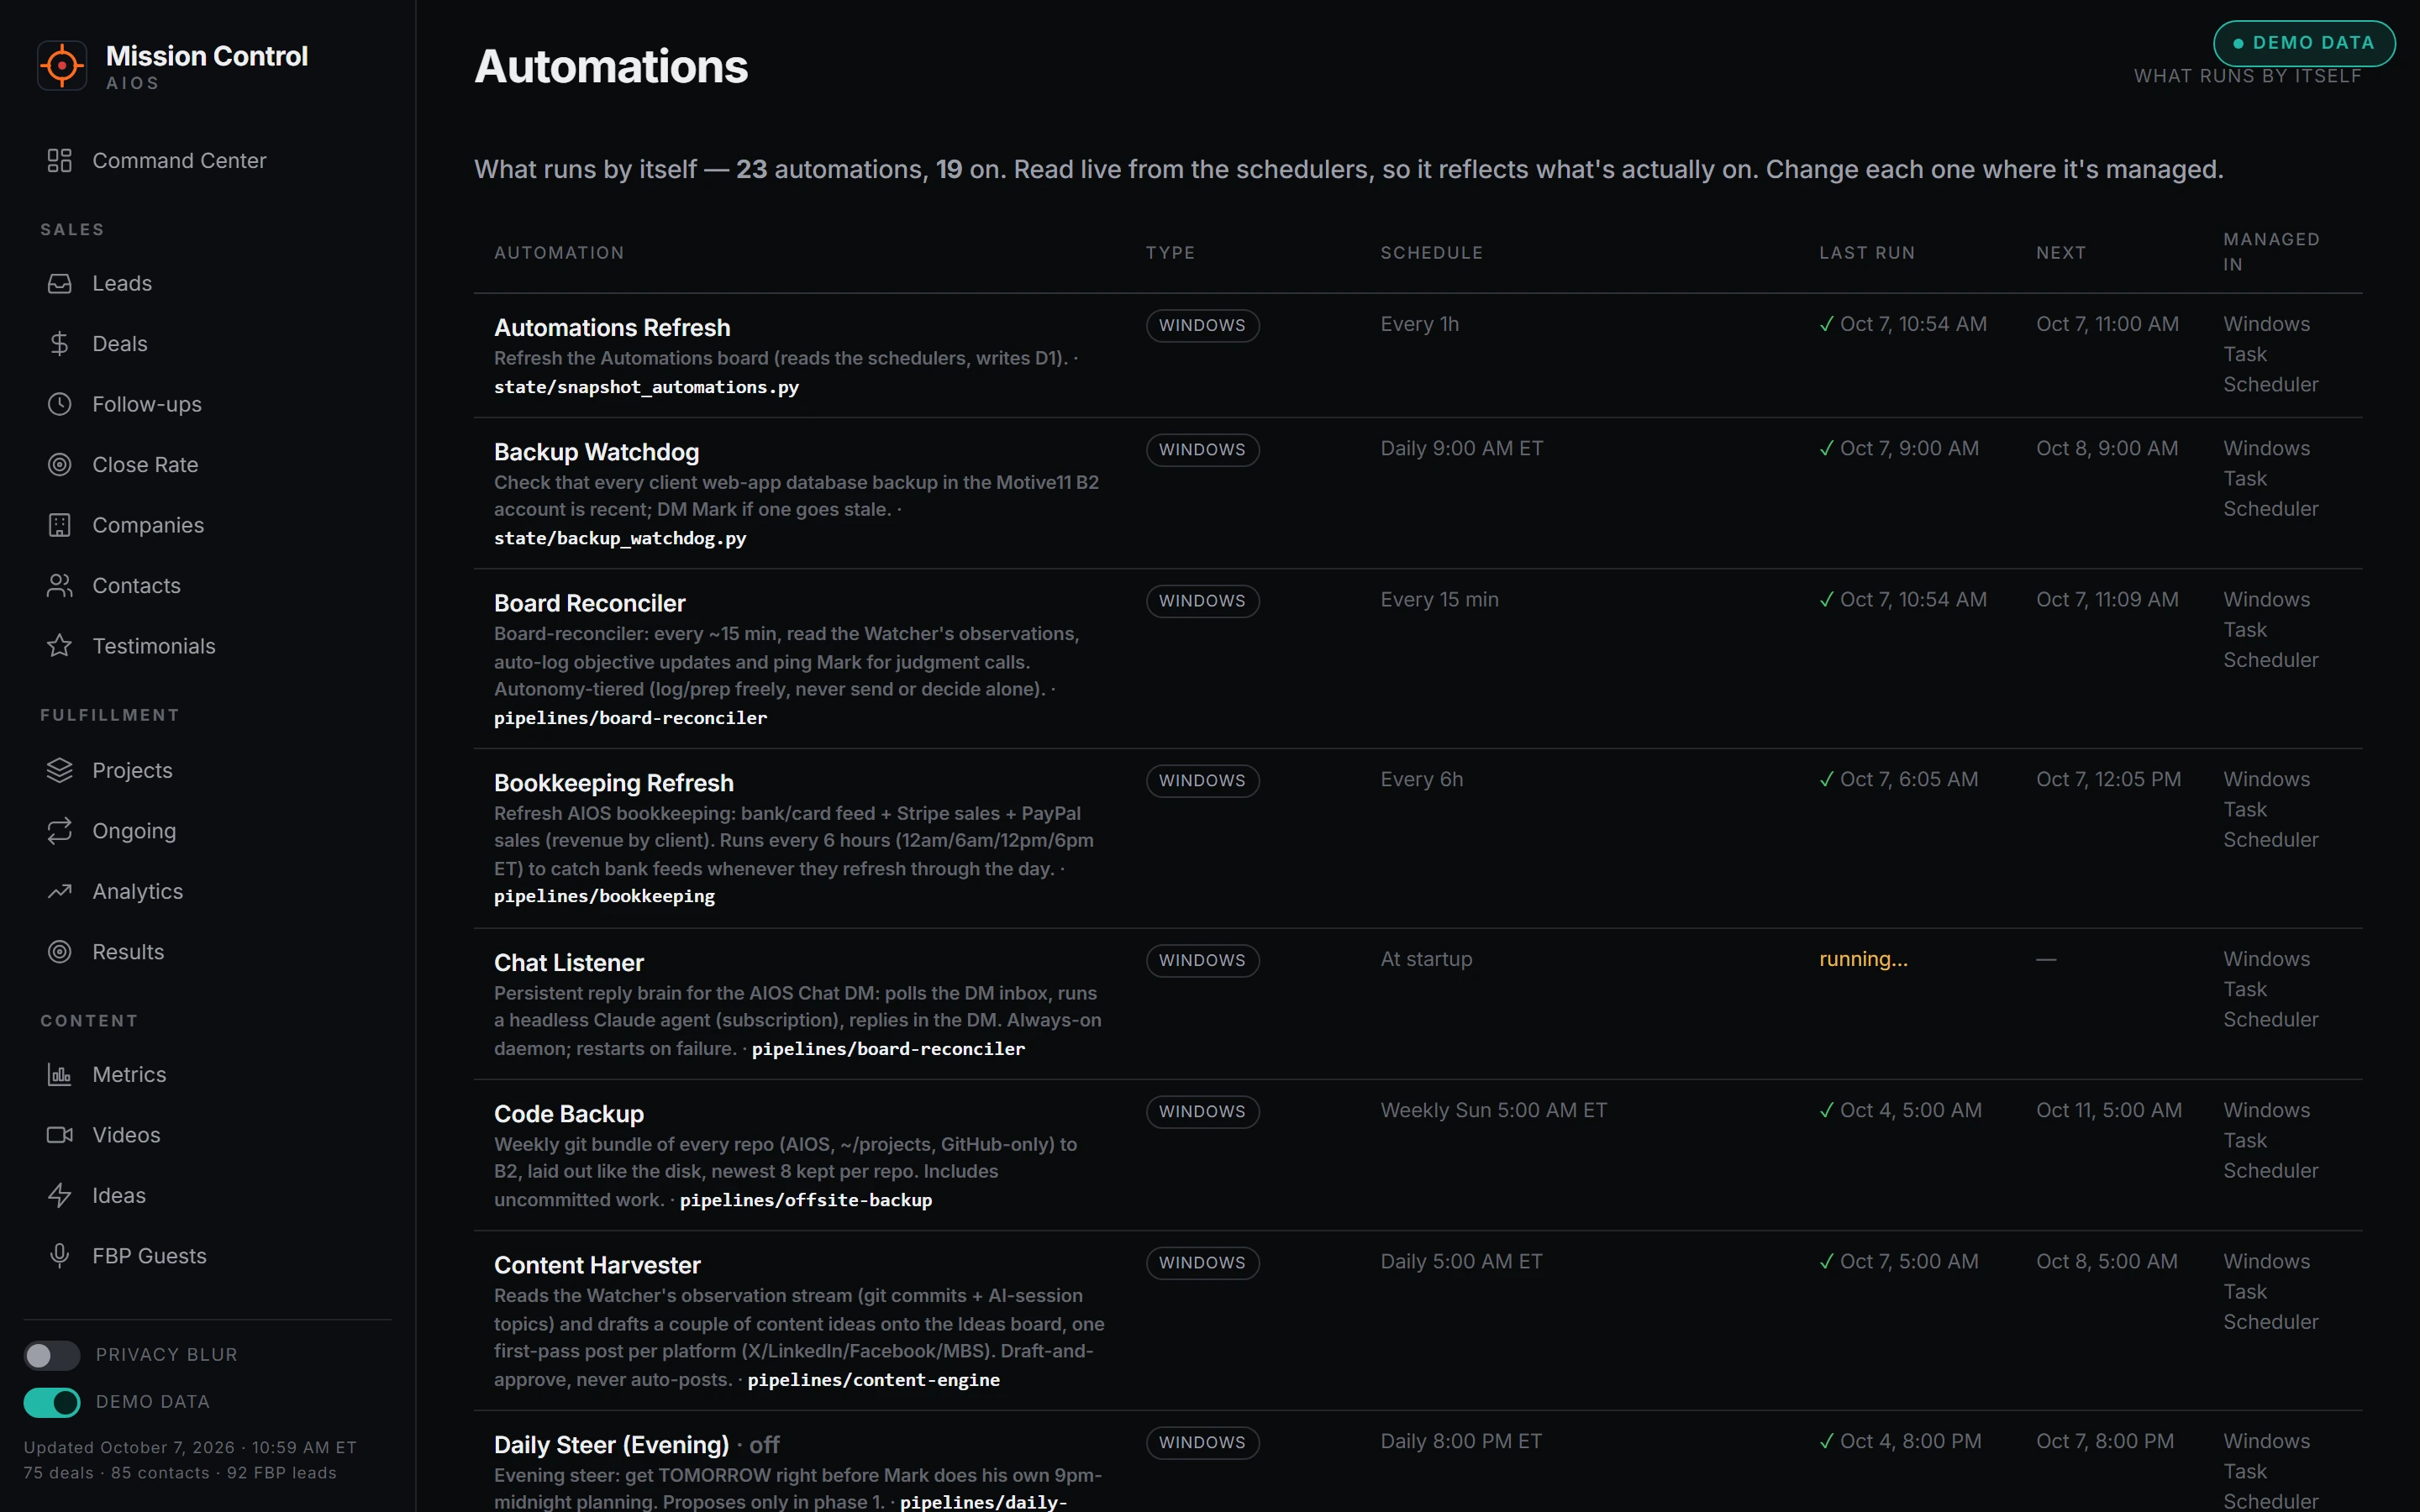Navigate to Deals in sidebar
This screenshot has width=2420, height=1512.
120,344
